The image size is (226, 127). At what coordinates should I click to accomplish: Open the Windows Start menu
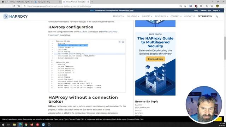3,125
